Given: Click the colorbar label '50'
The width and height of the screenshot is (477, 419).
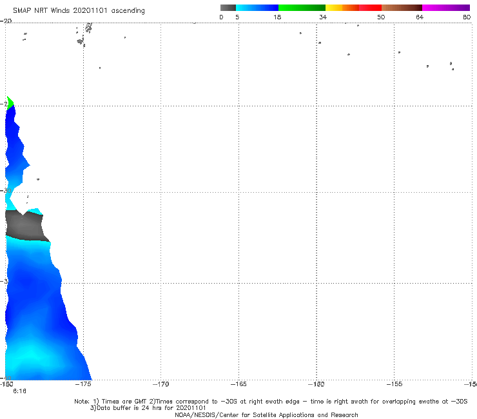Looking at the screenshot, I should pos(381,17).
